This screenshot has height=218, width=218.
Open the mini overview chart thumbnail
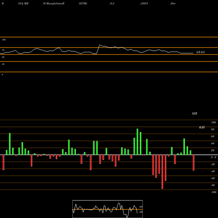point(108,209)
